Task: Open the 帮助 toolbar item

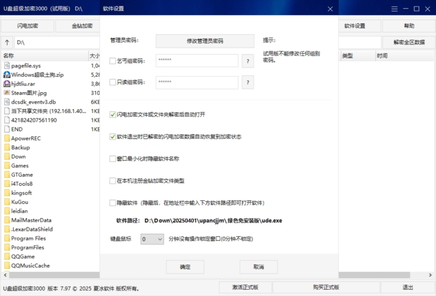Action: [x=409, y=26]
